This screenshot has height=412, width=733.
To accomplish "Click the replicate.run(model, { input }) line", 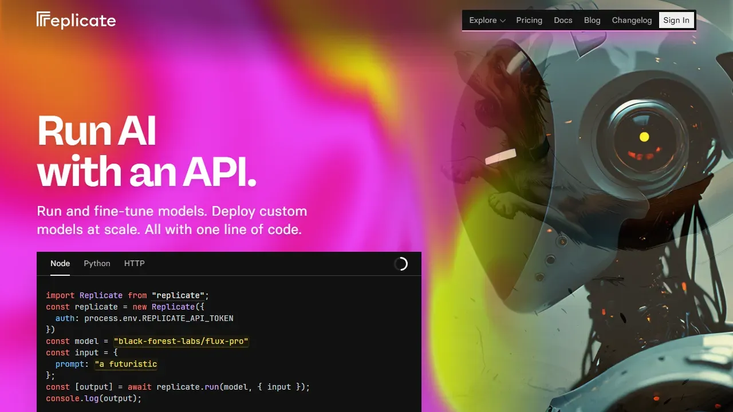I will tap(178, 387).
